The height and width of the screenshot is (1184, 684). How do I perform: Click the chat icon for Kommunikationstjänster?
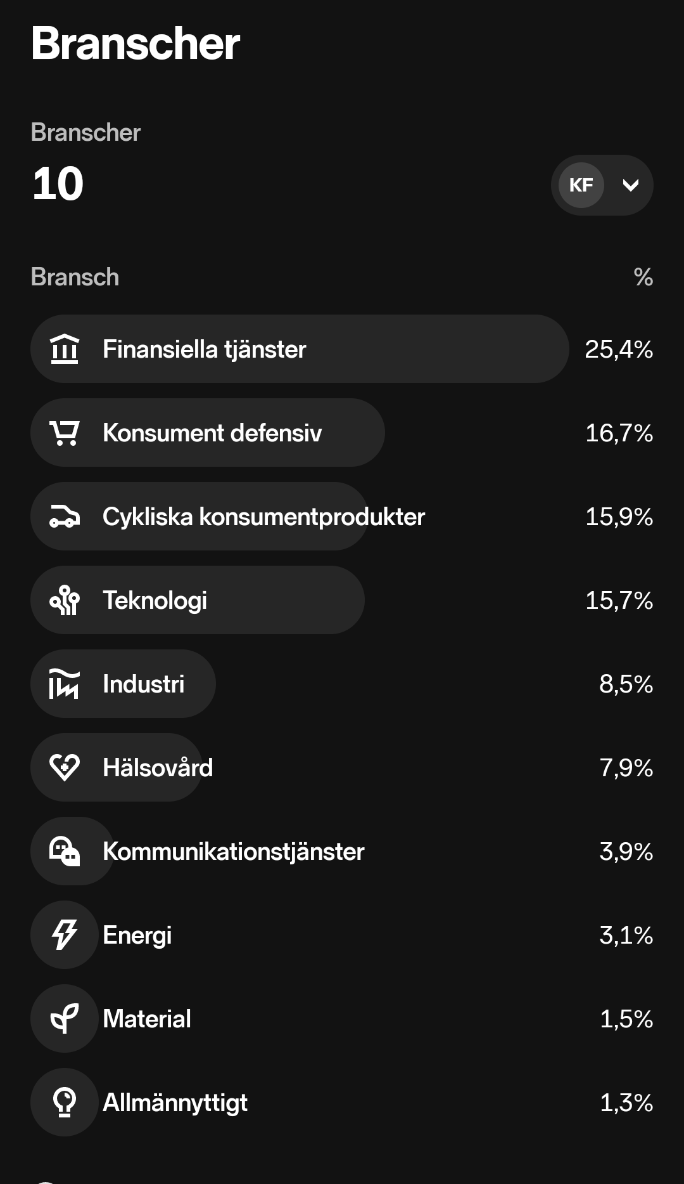tap(65, 852)
